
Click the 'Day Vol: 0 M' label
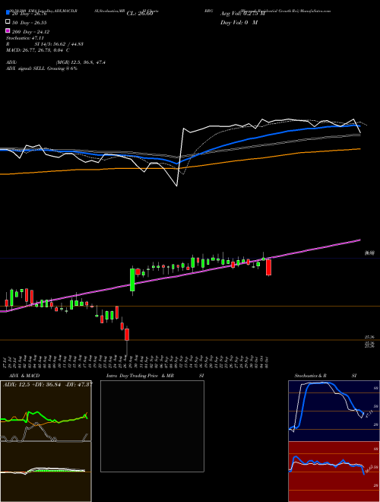[239, 23]
